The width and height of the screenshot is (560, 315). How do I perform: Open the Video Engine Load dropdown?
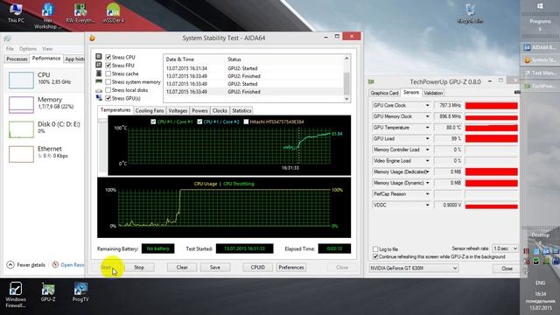[x=427, y=161]
